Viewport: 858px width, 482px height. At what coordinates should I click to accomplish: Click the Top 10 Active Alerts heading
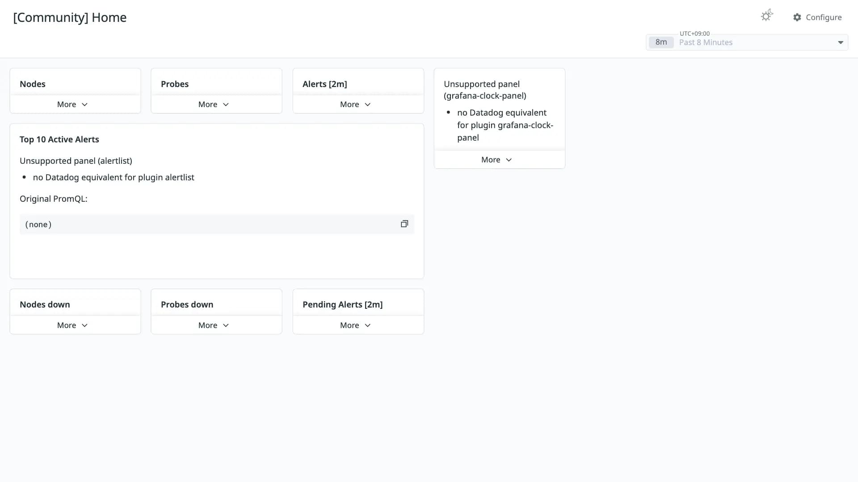(x=59, y=139)
